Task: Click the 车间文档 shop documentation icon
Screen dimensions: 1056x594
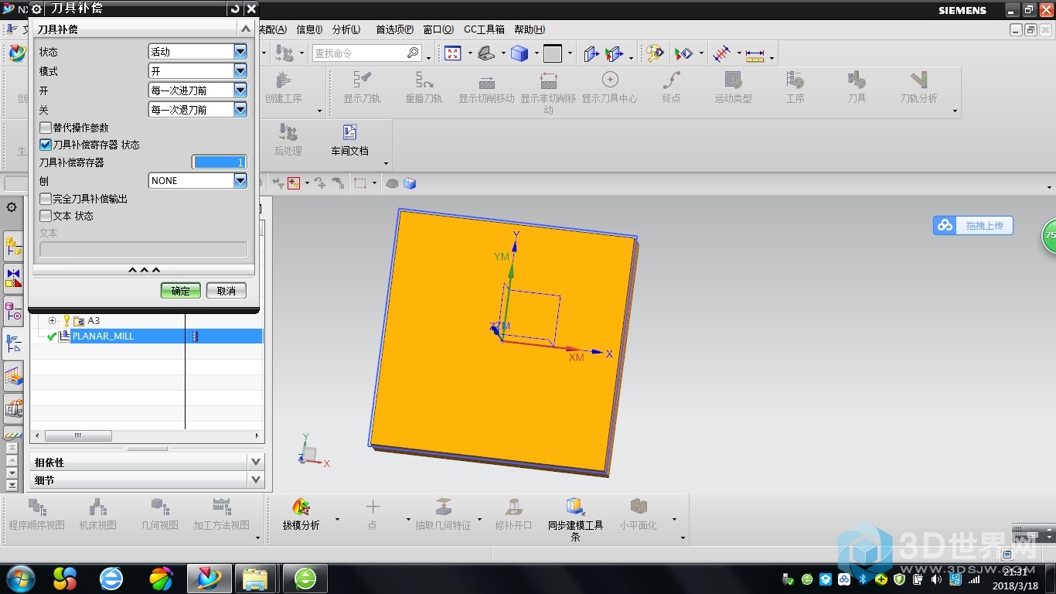Action: pos(349,132)
